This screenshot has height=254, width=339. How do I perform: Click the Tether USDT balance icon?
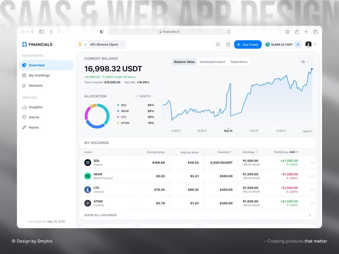(x=267, y=44)
